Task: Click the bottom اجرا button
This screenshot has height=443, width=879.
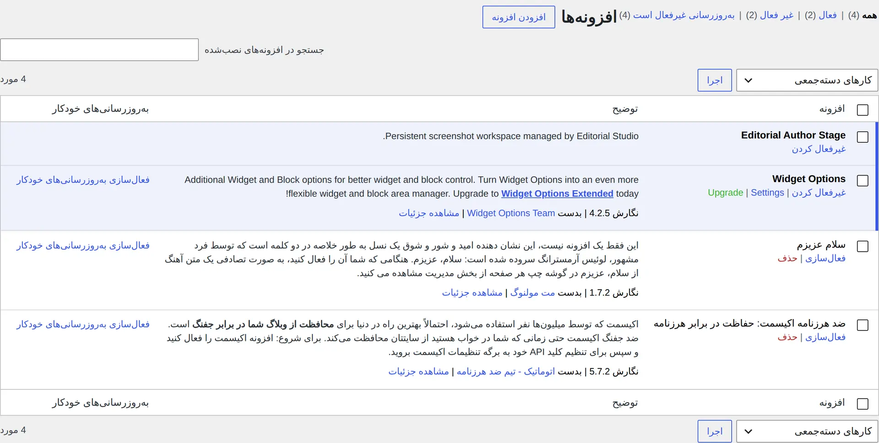Action: [715, 431]
